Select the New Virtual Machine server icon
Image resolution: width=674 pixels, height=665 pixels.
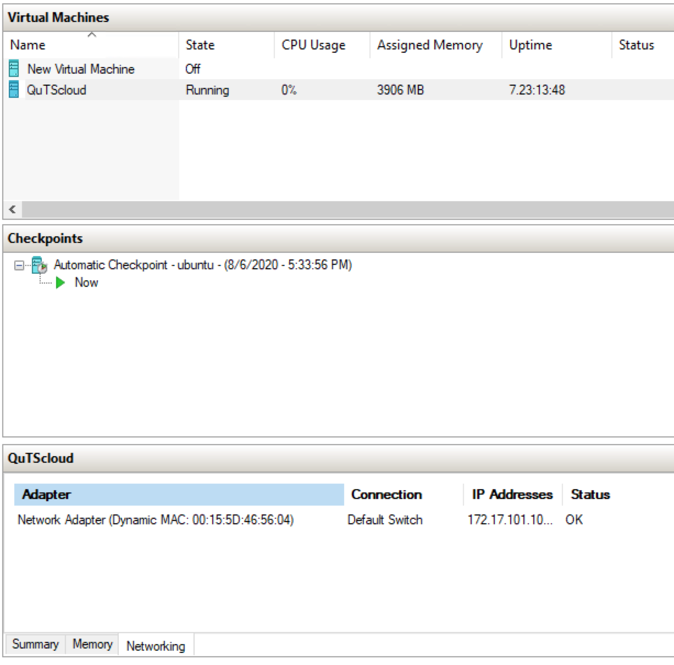(x=14, y=69)
